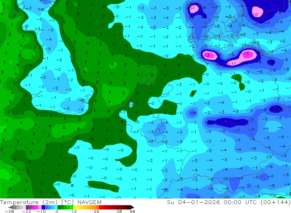This screenshot has width=291, height=213.
Task: Click the yellow swatch right of 12 in legend
Action: [x=75, y=207]
